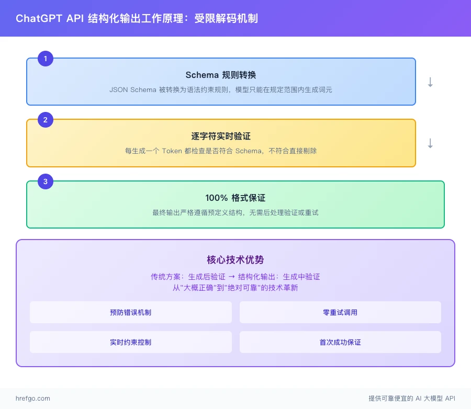The height and width of the screenshot is (409, 471).
Task: Click the header title about 受限解码机制
Action: (137, 18)
